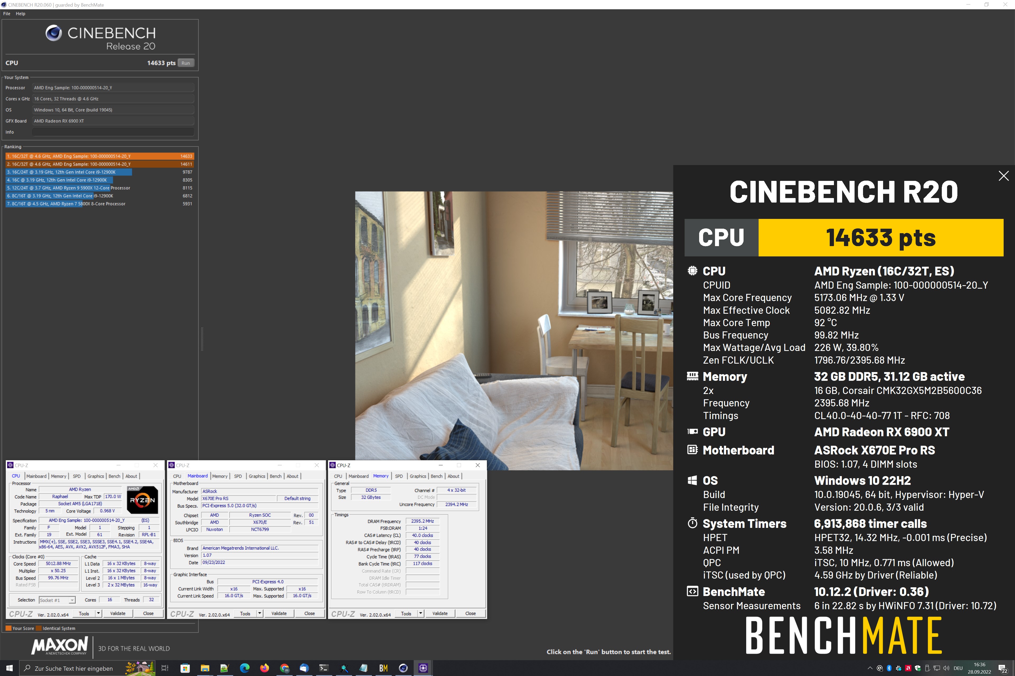Open Microsoft Edge from the taskbar

(245, 668)
